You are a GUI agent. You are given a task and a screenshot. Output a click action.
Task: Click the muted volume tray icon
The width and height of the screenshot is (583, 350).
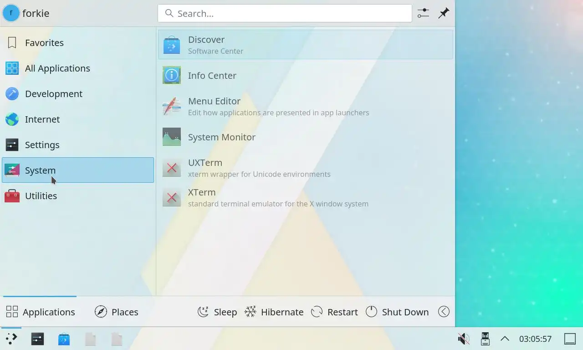click(464, 339)
